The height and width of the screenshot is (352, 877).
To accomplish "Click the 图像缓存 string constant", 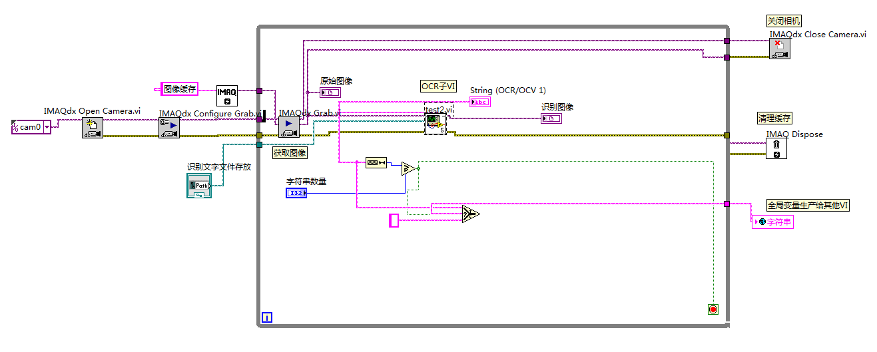I will [180, 88].
